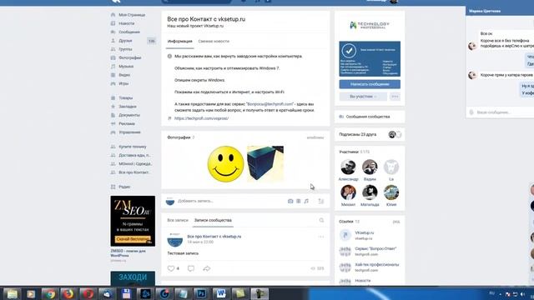The image size is (534, 300).
Task: Click the Добавить запись field
Action: point(230,201)
